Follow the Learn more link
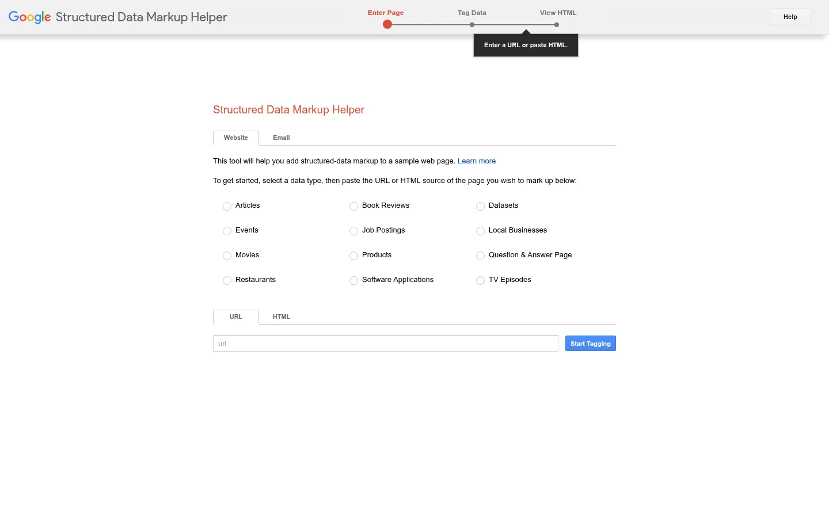 coord(477,161)
